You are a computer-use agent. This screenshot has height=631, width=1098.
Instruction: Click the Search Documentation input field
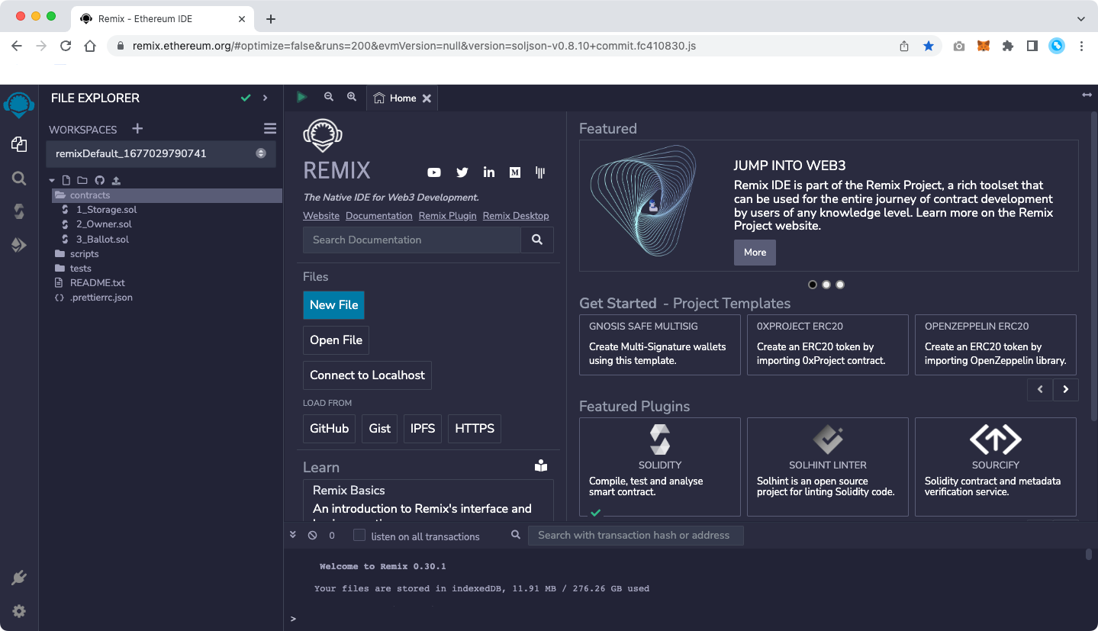coord(412,240)
